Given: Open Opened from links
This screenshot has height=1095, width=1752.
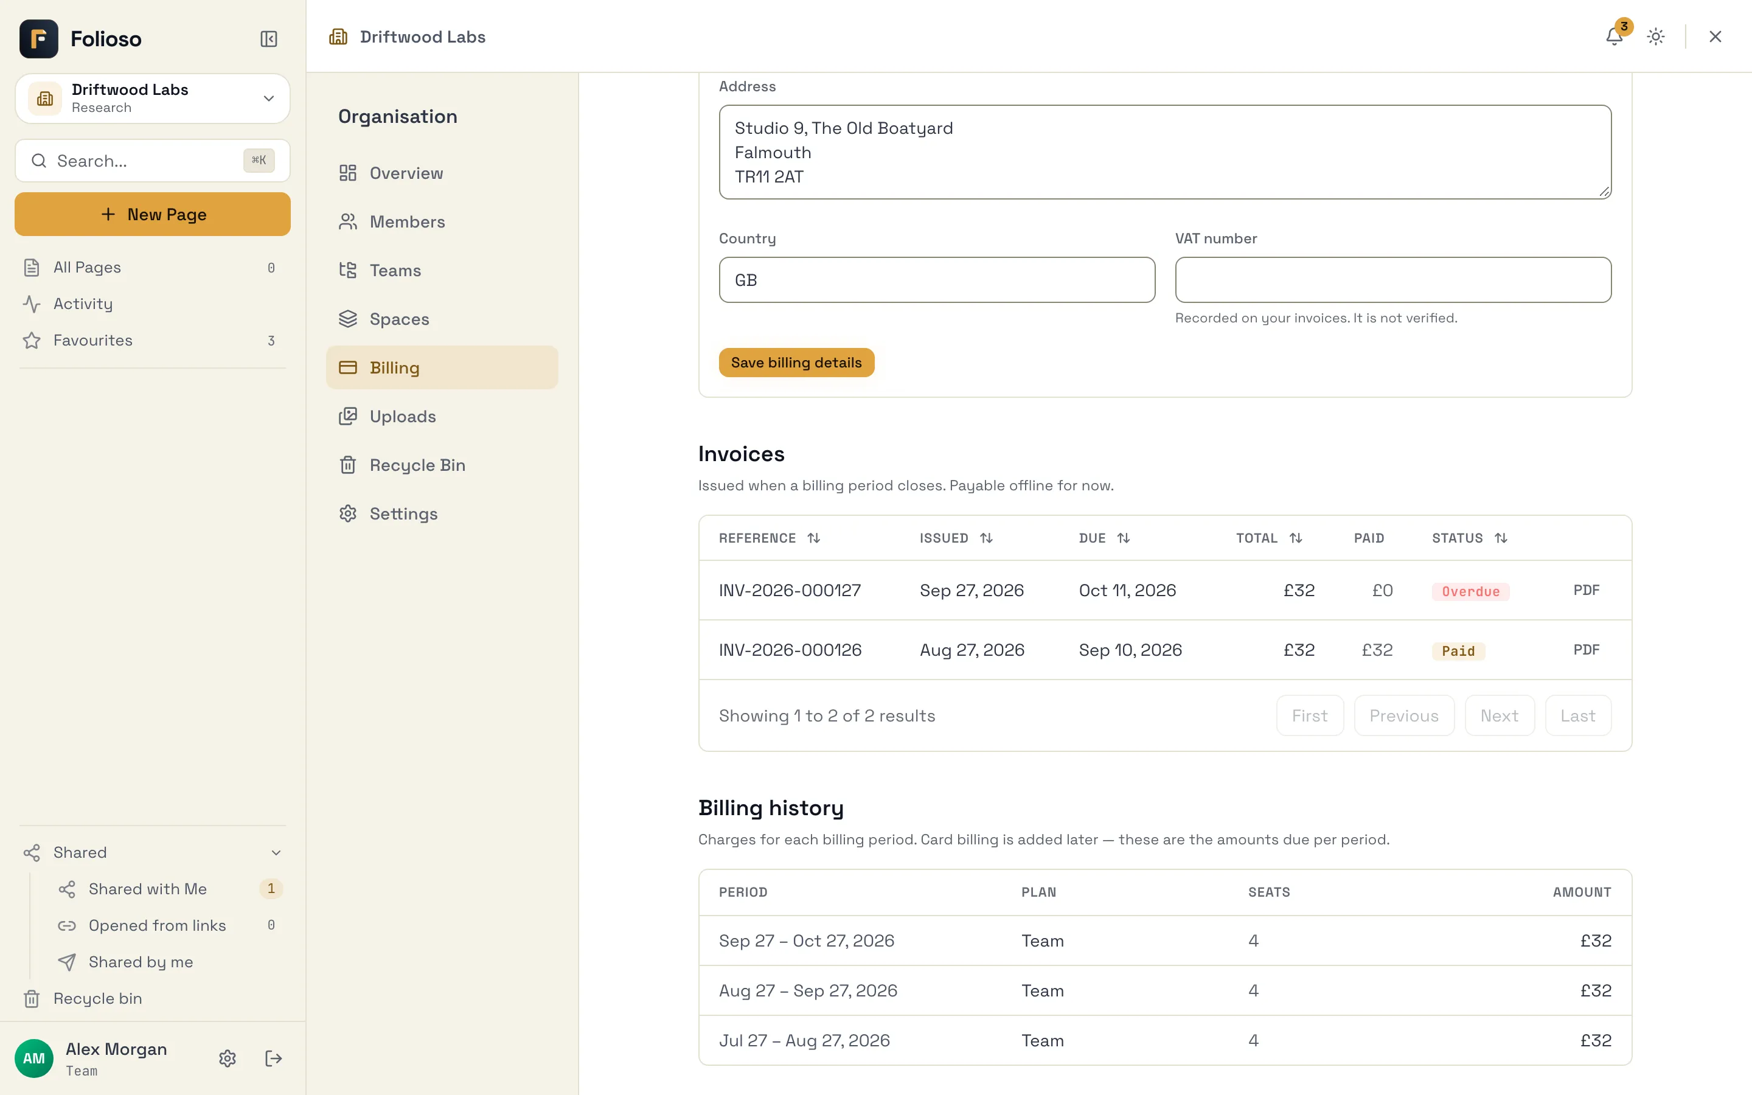Looking at the screenshot, I should pyautogui.click(x=170, y=925).
